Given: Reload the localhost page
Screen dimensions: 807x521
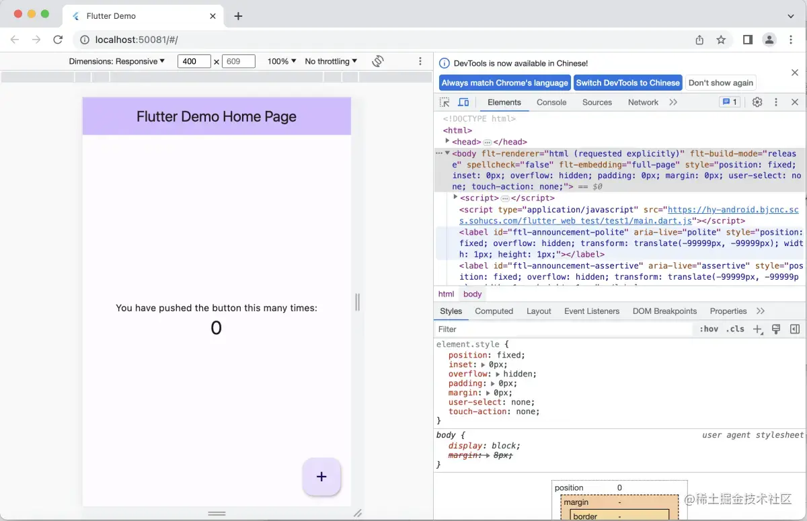Looking at the screenshot, I should point(58,40).
